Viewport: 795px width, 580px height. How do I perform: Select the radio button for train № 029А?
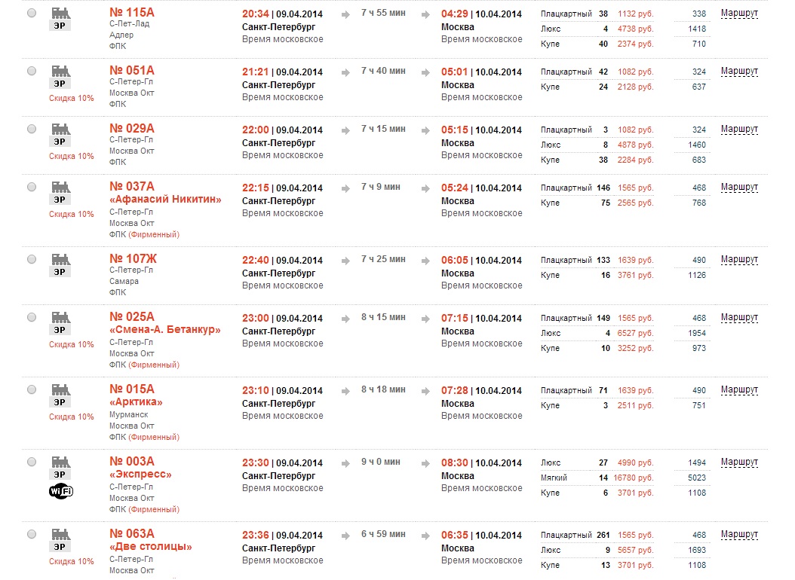tap(31, 129)
